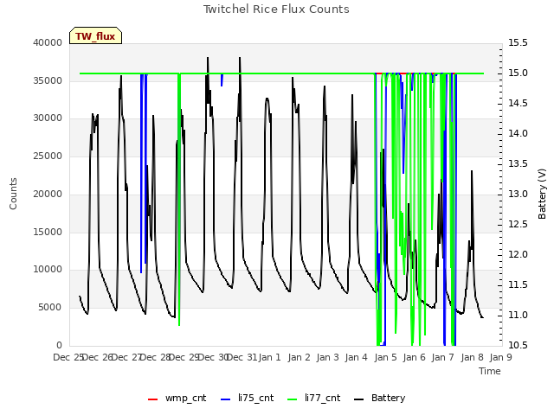This screenshot has width=554, height=415.
Task: Click the Jan 5 date label
Action: click(x=385, y=358)
